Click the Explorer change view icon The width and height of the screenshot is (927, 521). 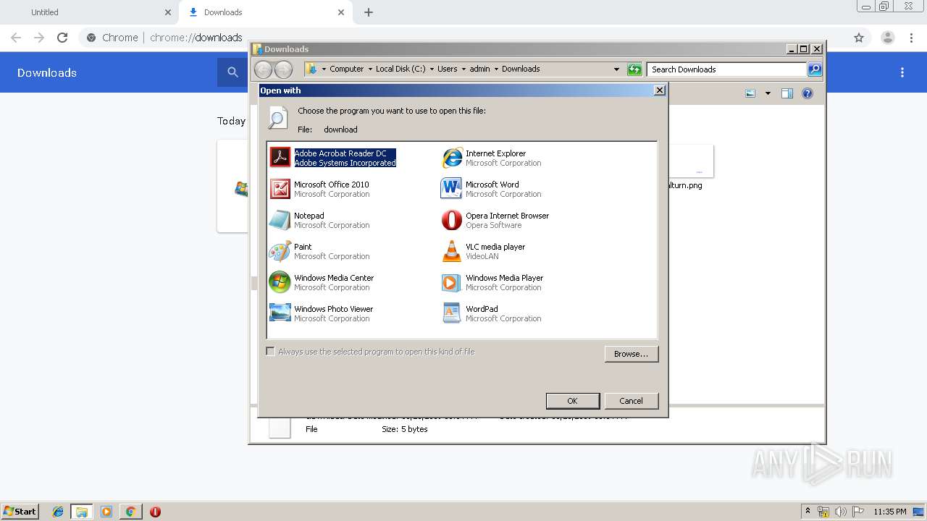pos(750,93)
